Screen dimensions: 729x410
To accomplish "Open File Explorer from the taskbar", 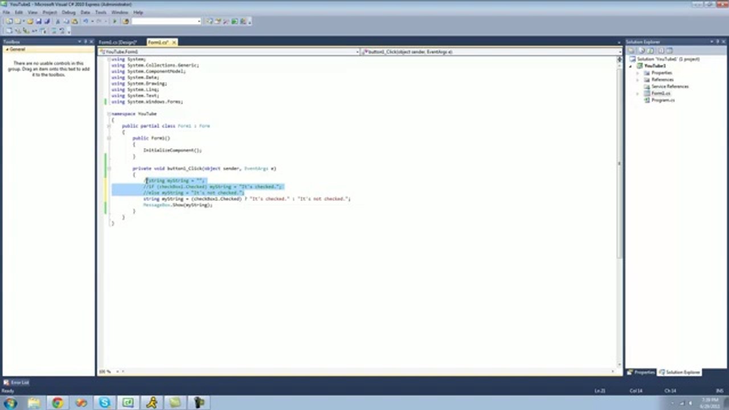I will click(34, 403).
